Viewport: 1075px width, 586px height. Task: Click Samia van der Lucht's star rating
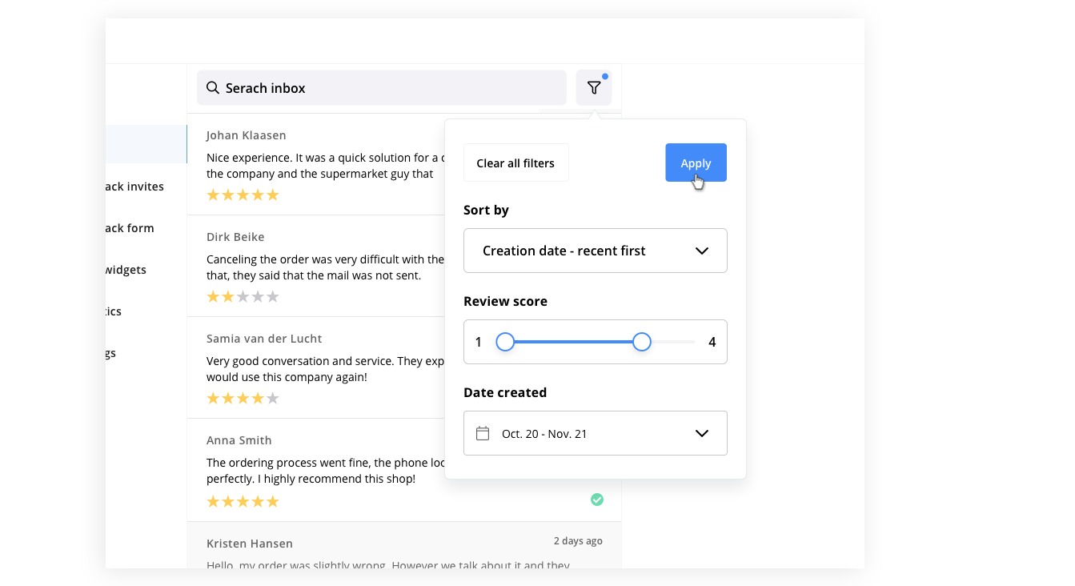pos(243,398)
